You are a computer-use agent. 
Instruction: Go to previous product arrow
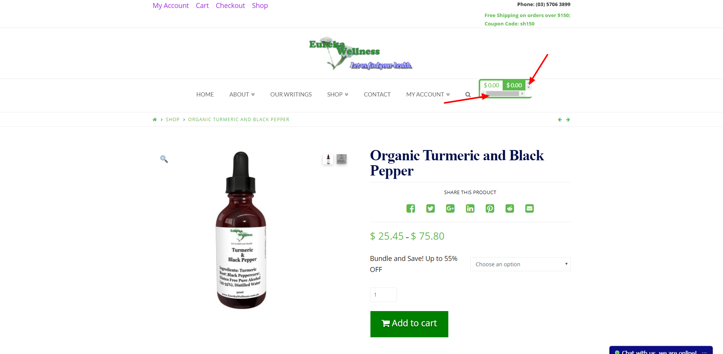coord(560,120)
